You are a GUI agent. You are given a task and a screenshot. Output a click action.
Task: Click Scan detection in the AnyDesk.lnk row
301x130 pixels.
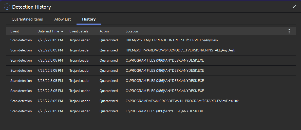point(21,101)
